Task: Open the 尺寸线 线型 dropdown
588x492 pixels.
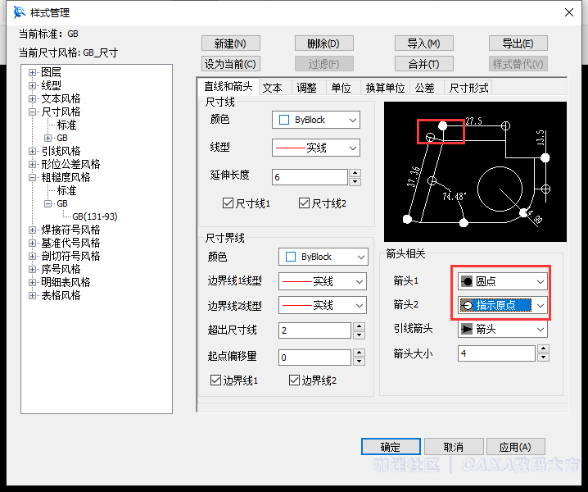Action: 316,148
